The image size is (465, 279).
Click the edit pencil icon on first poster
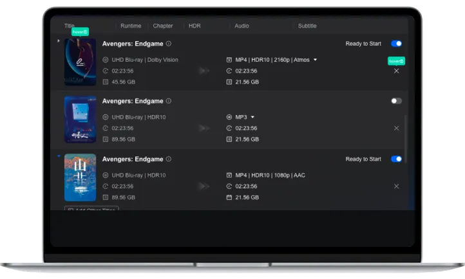tap(81, 62)
